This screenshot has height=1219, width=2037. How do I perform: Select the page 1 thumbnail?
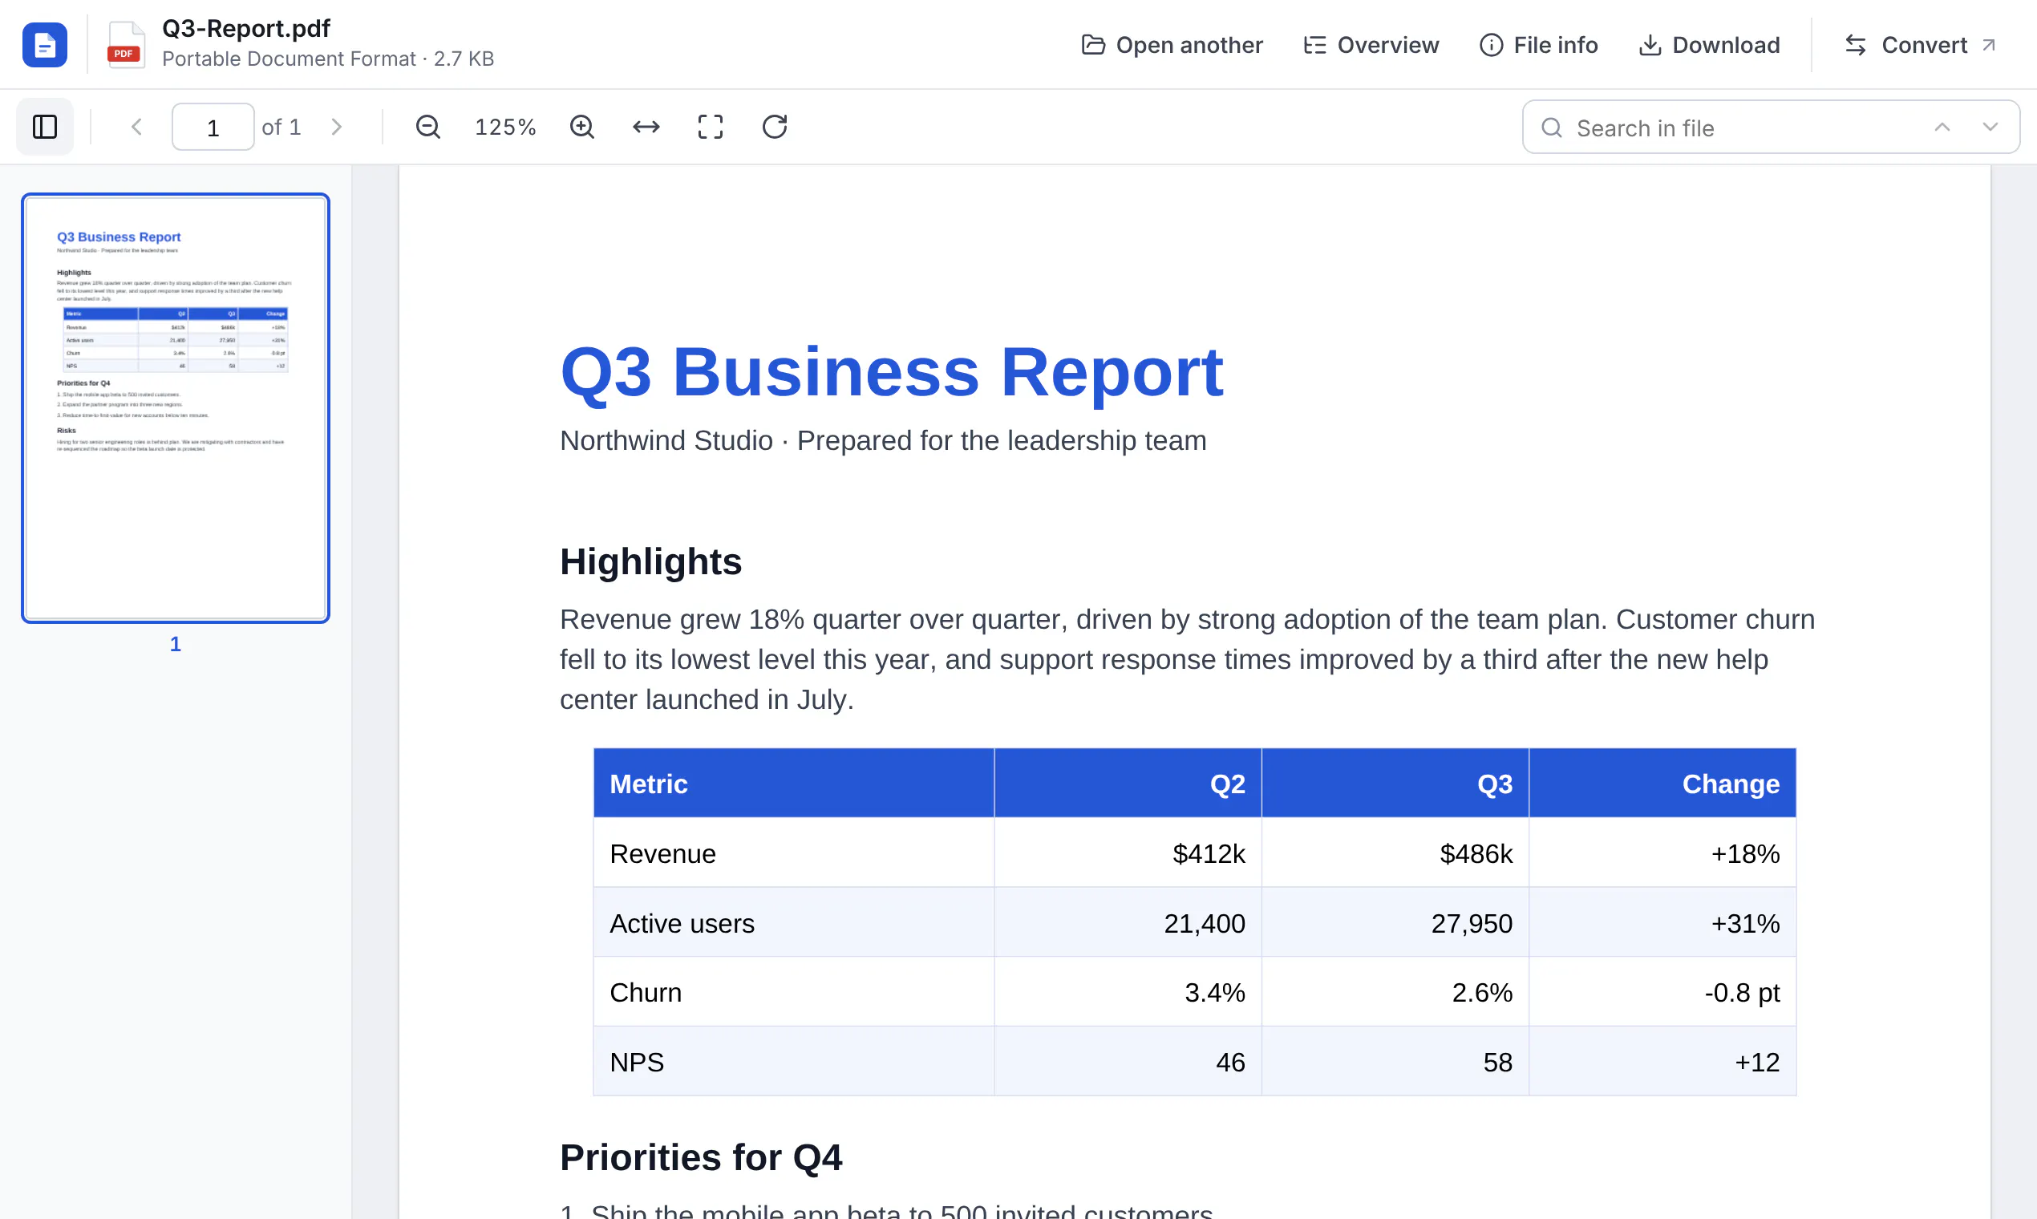(x=176, y=408)
